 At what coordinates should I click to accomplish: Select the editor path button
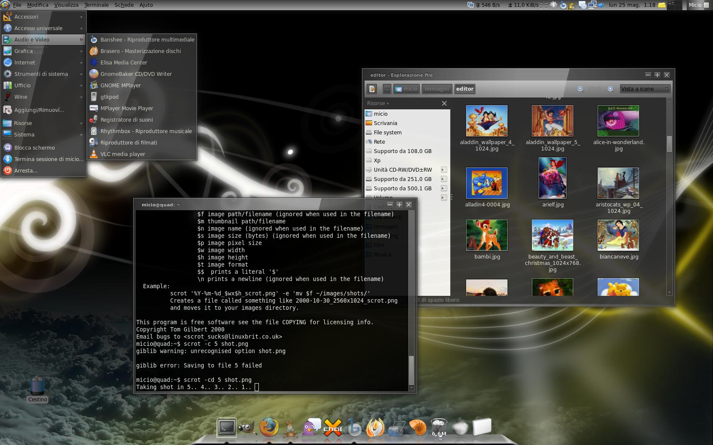[465, 89]
